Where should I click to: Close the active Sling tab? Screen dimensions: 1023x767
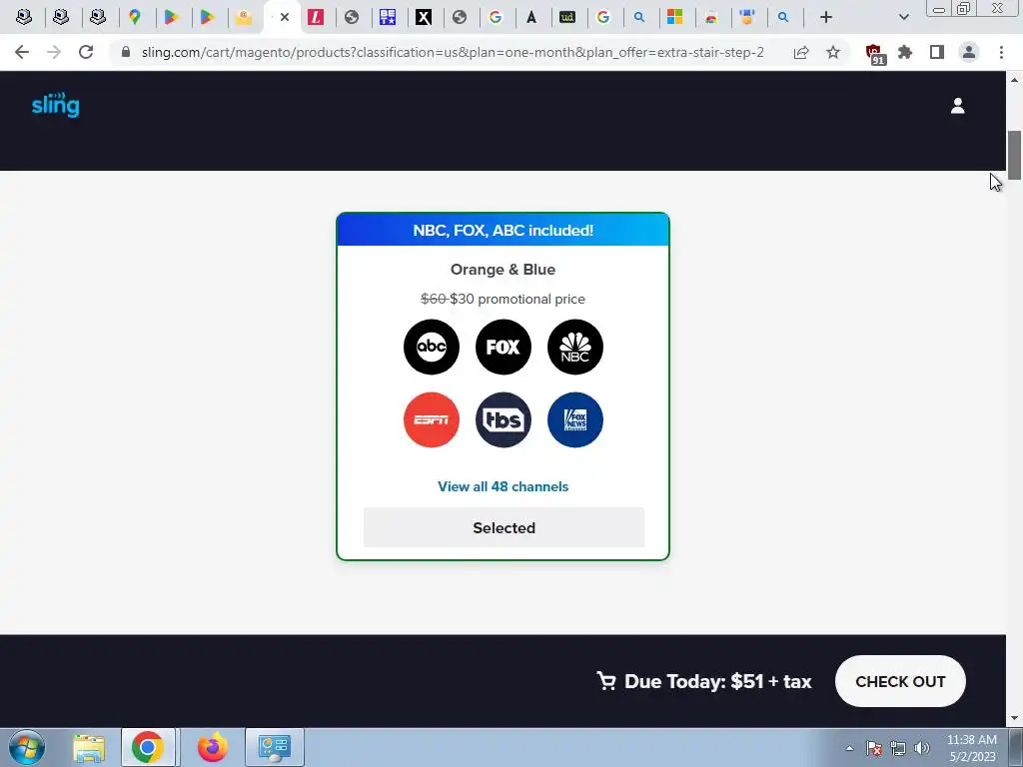tap(285, 18)
